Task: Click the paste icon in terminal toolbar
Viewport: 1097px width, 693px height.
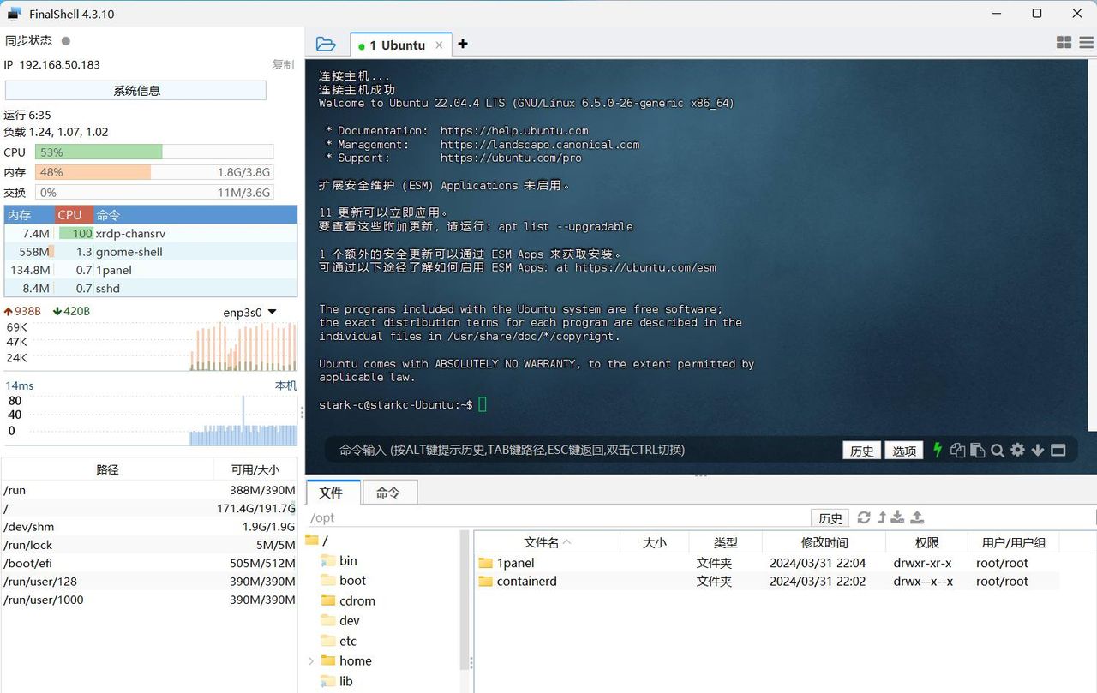Action: [977, 450]
